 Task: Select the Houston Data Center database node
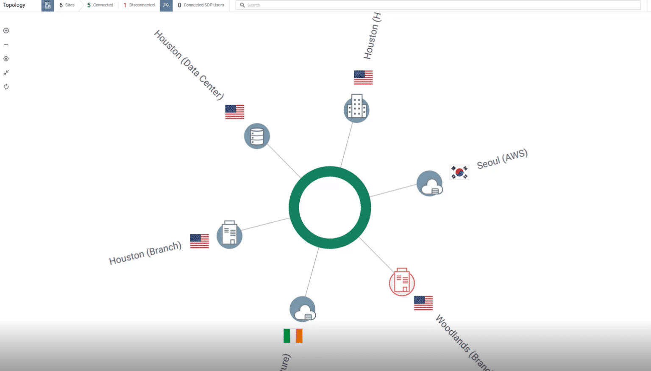coord(257,136)
